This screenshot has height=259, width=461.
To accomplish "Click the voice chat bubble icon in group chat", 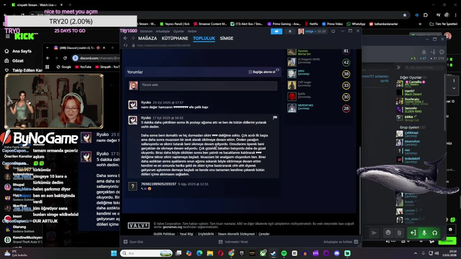I will [442, 52].
